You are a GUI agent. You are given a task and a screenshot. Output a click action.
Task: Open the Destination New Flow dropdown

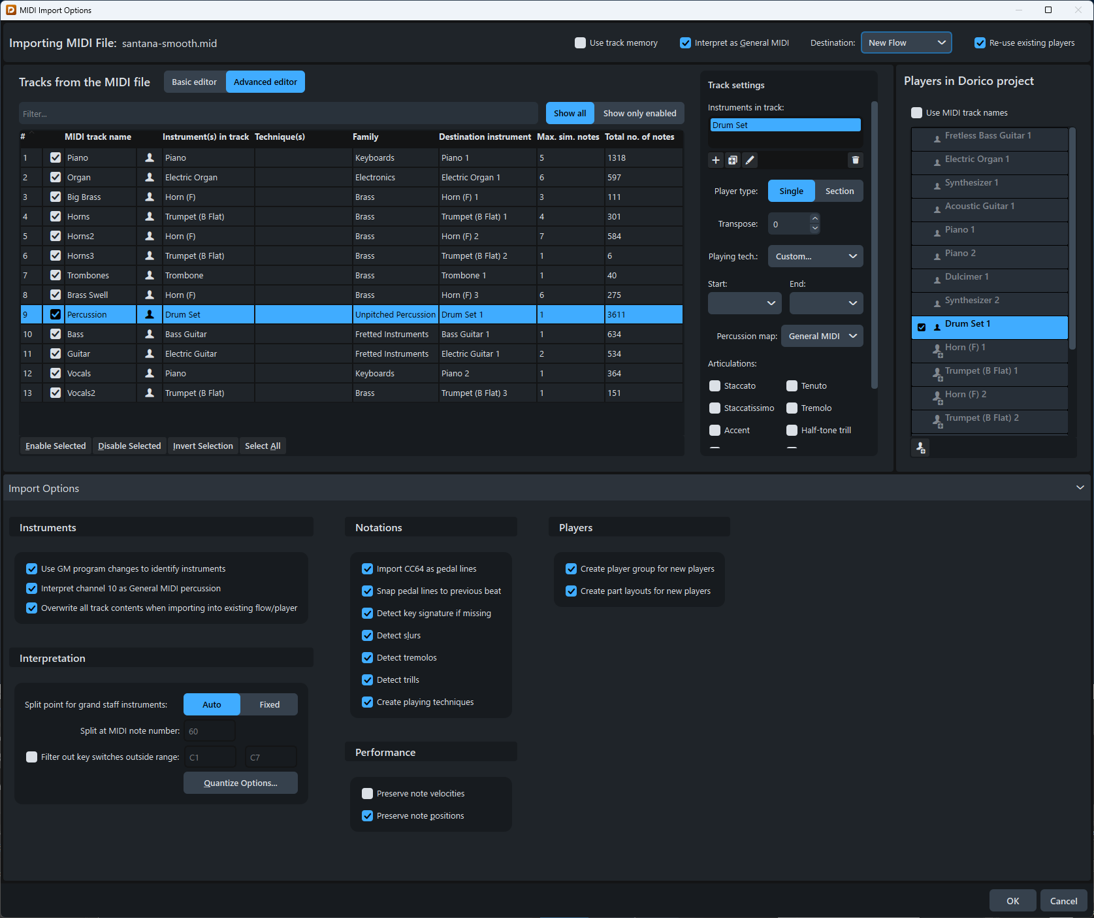tap(906, 43)
